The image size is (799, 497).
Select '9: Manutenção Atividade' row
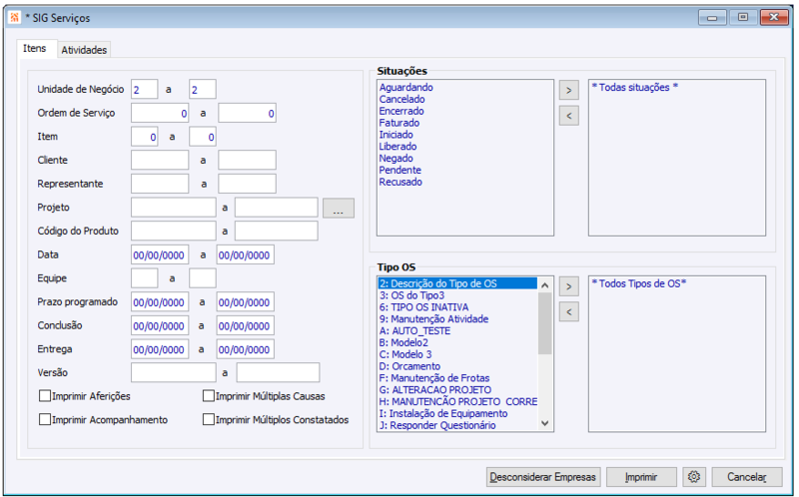click(457, 319)
